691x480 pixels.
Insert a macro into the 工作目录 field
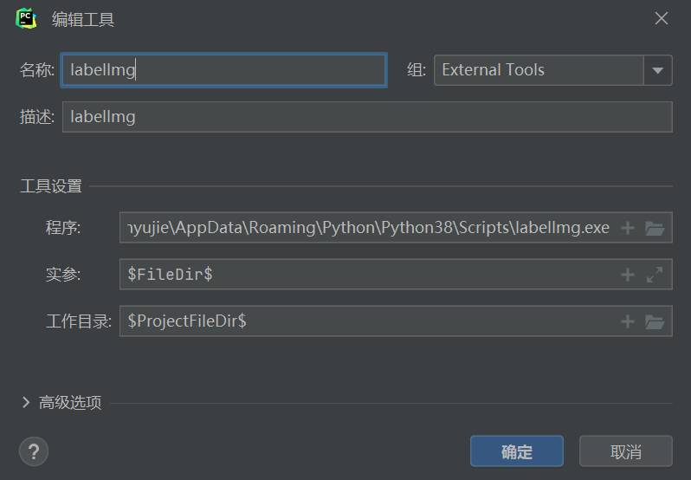[628, 321]
